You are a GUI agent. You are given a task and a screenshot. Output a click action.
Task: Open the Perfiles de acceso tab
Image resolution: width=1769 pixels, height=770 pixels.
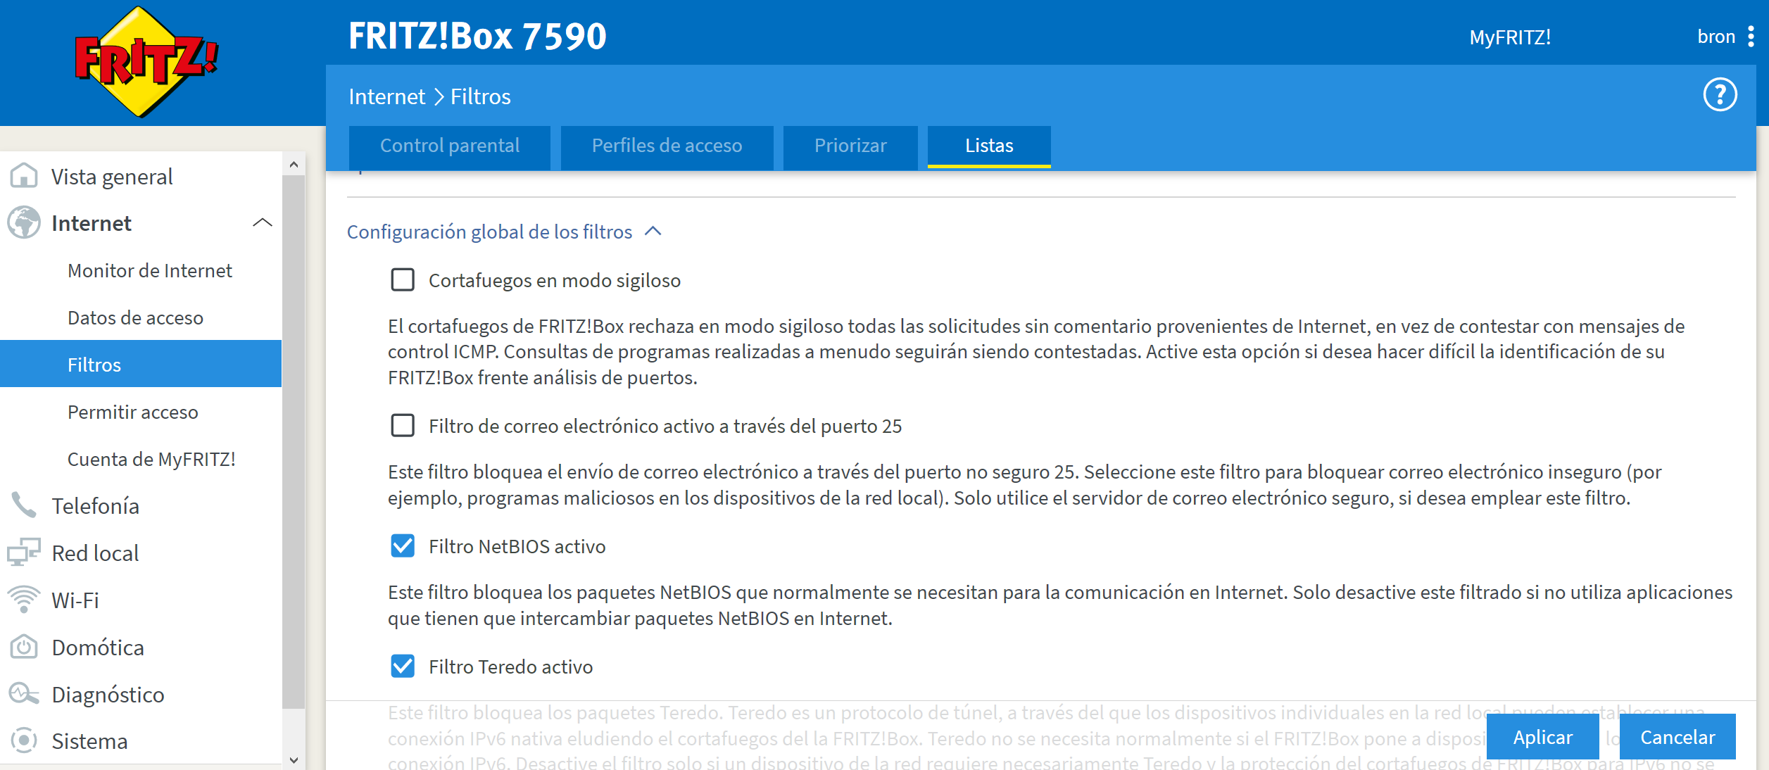click(667, 146)
